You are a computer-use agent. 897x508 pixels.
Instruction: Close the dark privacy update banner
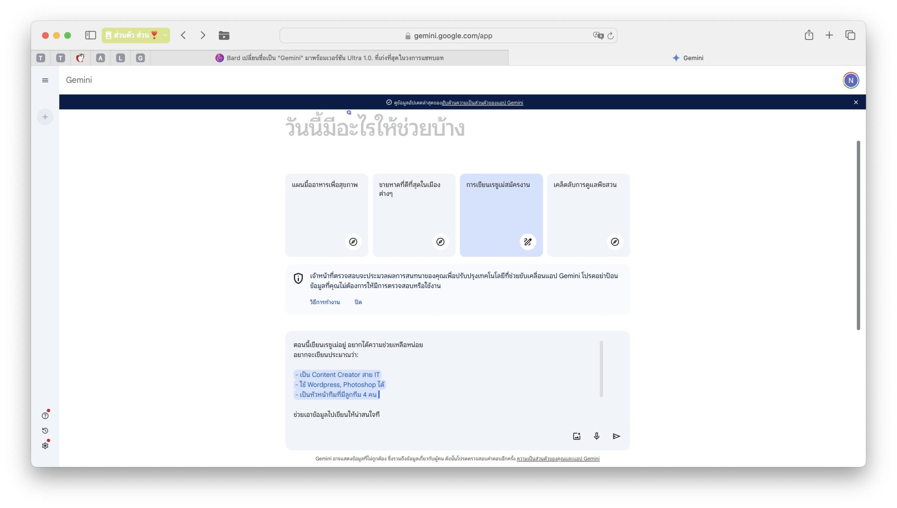pos(856,102)
